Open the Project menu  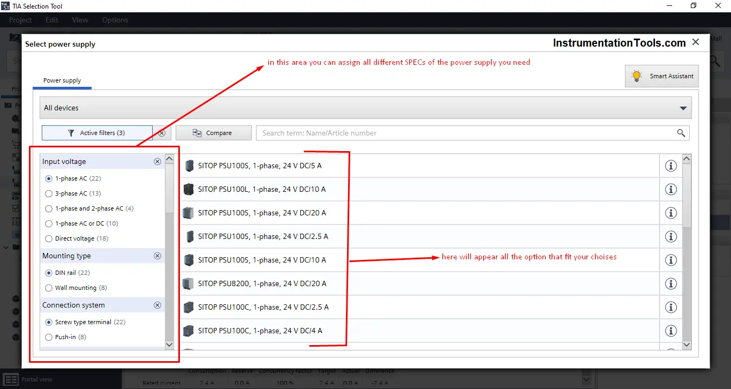pyautogui.click(x=20, y=20)
